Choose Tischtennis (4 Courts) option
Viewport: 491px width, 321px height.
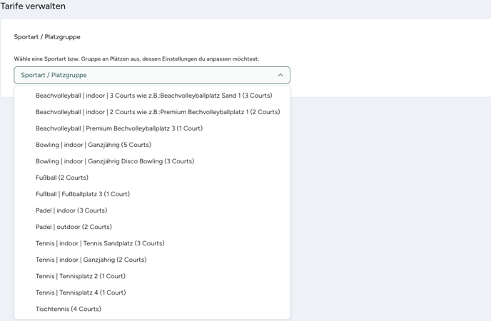[152, 309]
